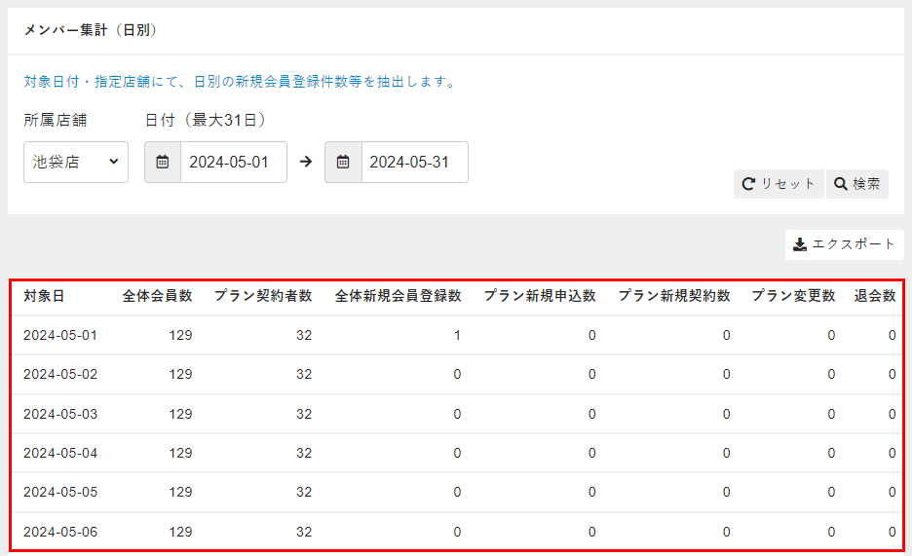Viewport: 912px width, 556px height.
Task: Click the arrow between date fields
Action: (x=306, y=162)
